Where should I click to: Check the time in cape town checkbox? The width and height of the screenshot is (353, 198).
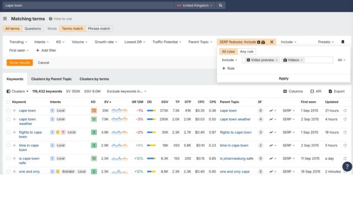point(8,145)
